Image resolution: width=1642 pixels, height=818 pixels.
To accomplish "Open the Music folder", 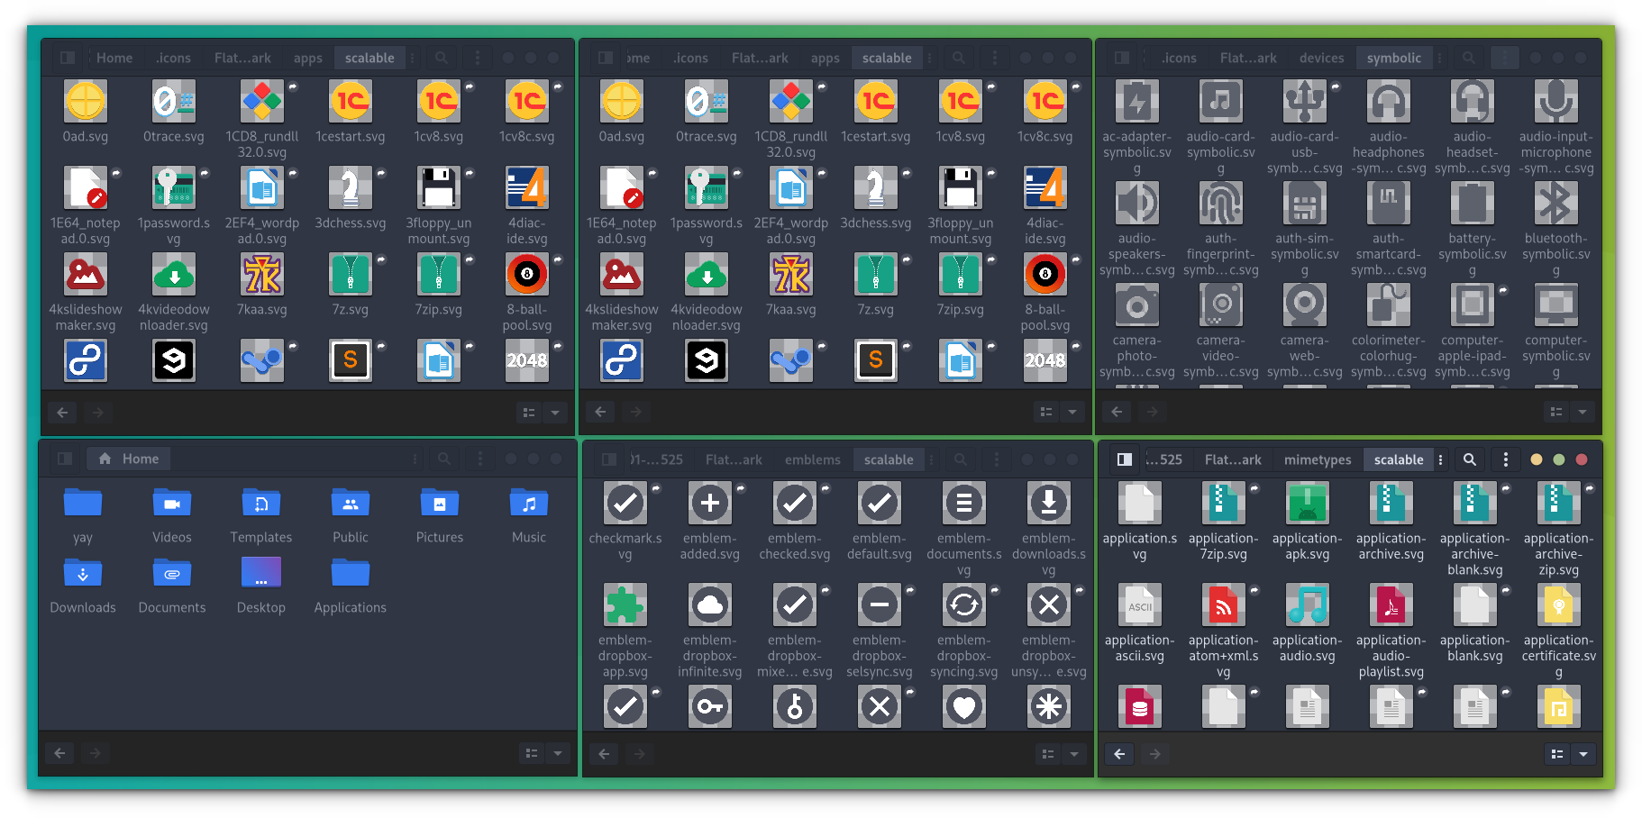I will (x=529, y=504).
